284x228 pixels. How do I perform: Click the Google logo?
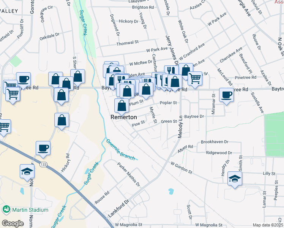12,223
